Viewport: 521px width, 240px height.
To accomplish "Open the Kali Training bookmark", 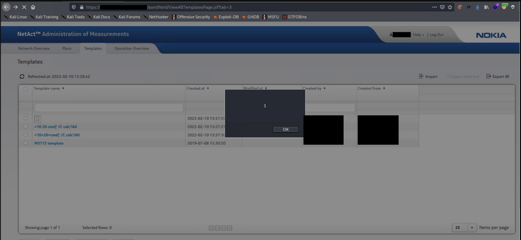I will click(x=44, y=17).
